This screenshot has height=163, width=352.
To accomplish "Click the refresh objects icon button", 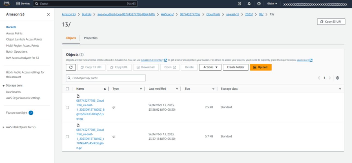I will point(71,67).
